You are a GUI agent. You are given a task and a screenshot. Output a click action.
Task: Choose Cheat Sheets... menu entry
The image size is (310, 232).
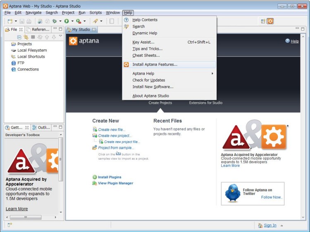(x=169, y=55)
